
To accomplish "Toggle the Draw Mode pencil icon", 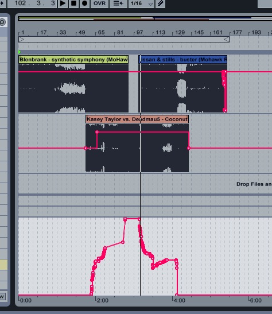I will (160, 3).
